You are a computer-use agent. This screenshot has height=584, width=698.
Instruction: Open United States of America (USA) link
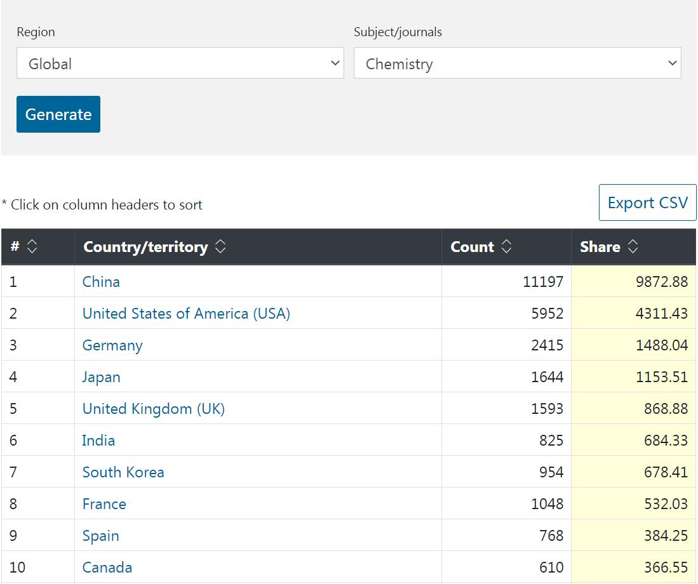pos(186,314)
